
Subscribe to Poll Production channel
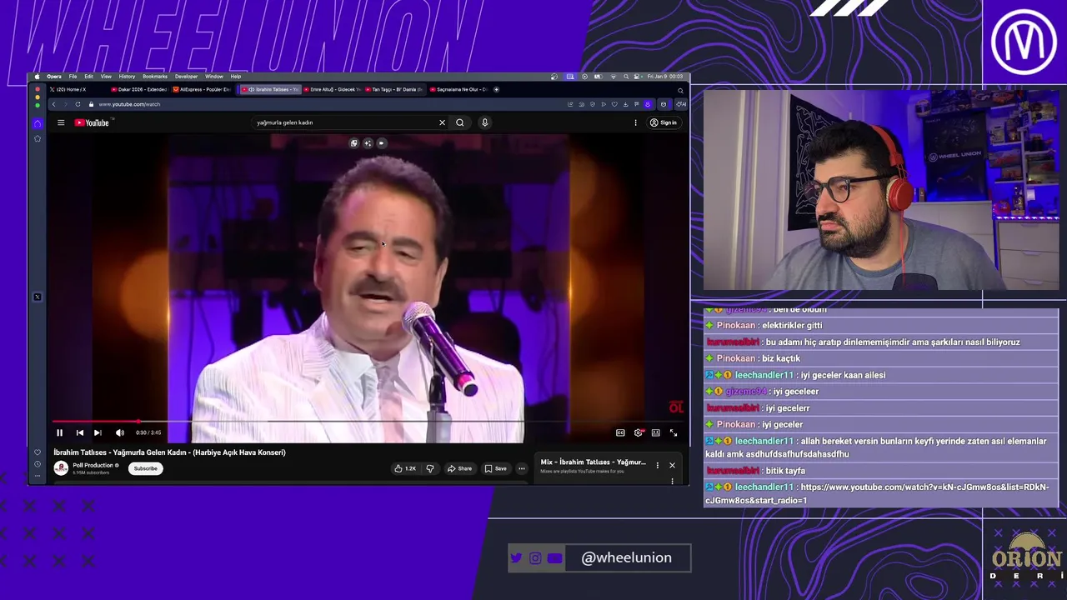[x=145, y=468]
